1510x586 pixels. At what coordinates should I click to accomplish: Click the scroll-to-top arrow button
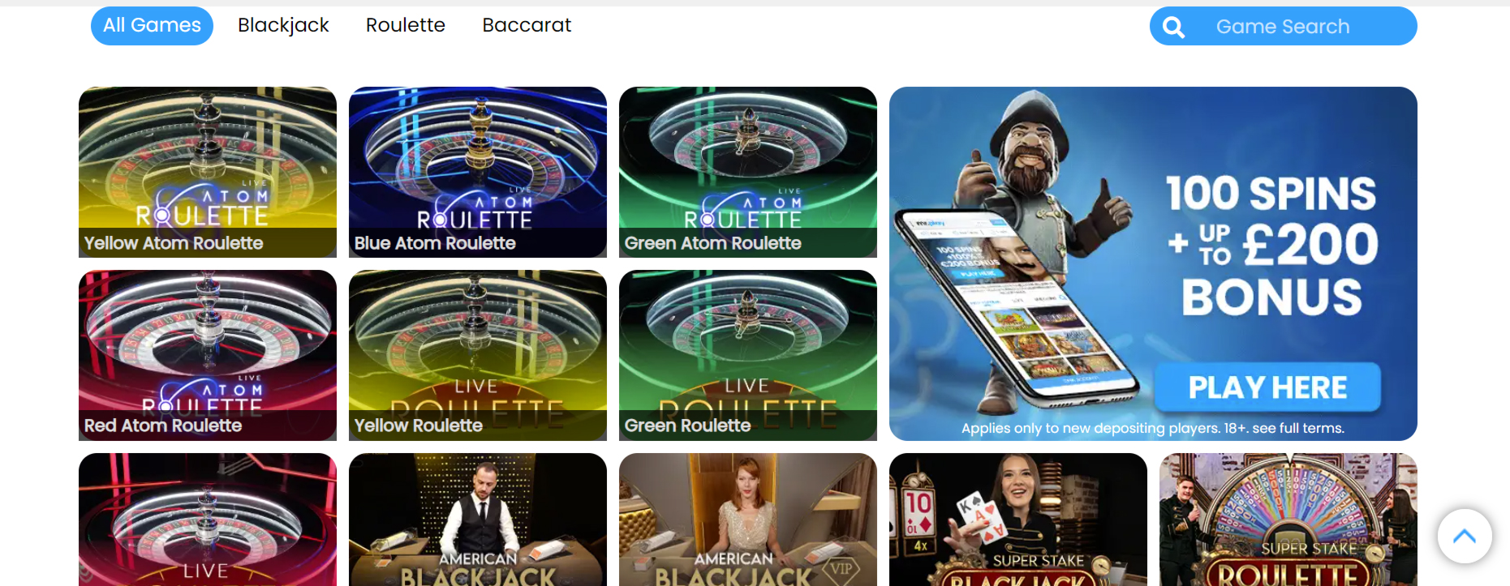point(1465,536)
